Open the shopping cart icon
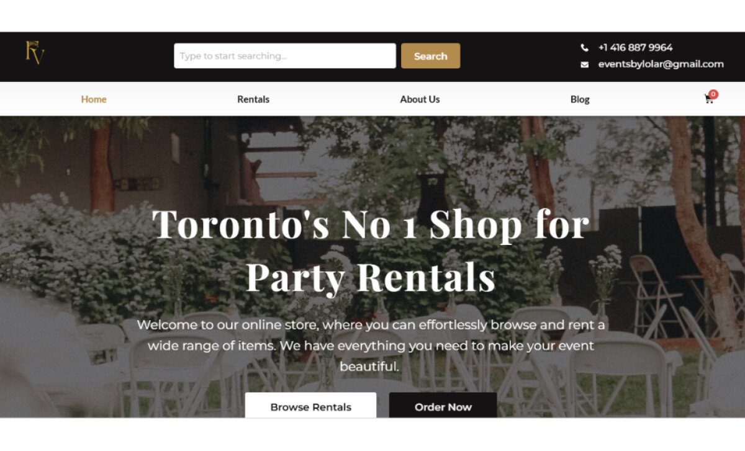 pos(708,99)
